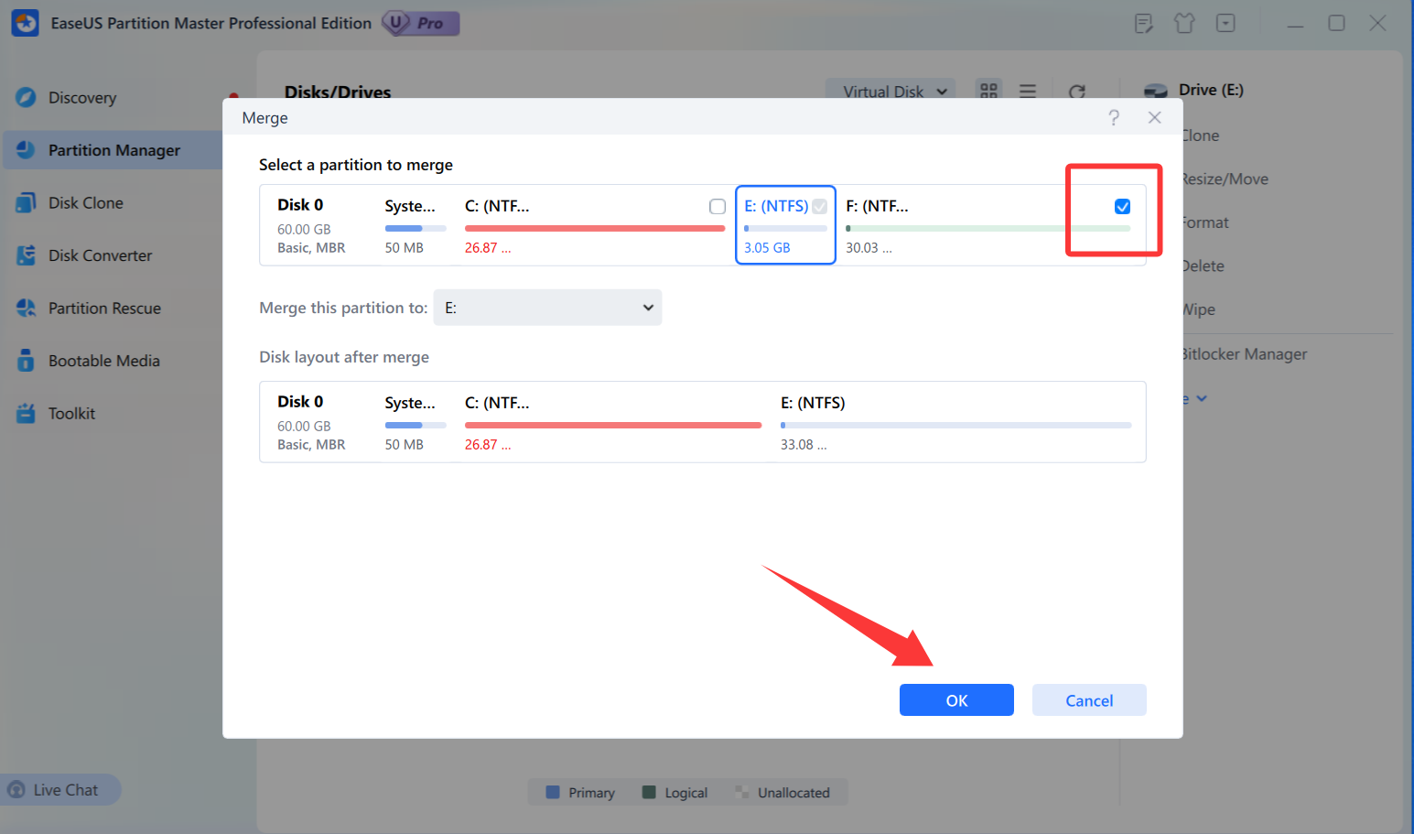The image size is (1414, 834).
Task: Start a Live Chat
Action: pyautogui.click(x=60, y=789)
